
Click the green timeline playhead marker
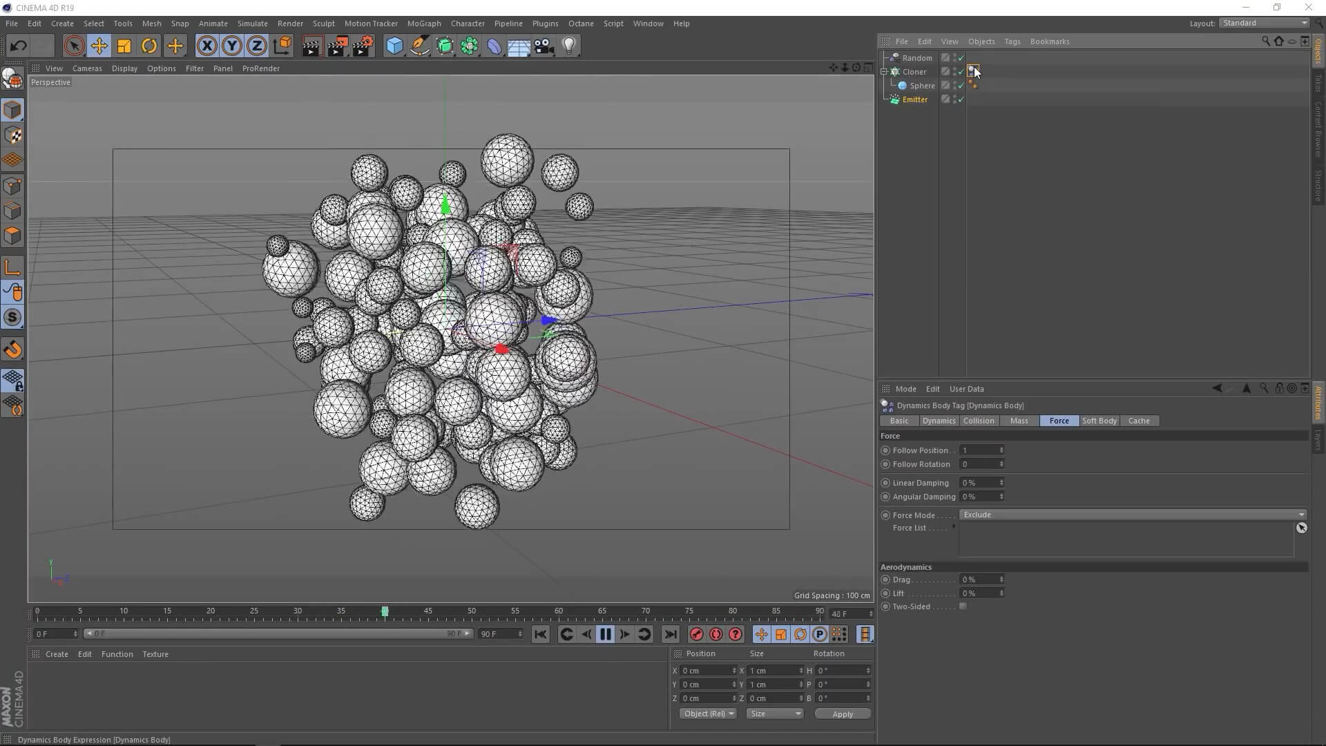(x=385, y=611)
